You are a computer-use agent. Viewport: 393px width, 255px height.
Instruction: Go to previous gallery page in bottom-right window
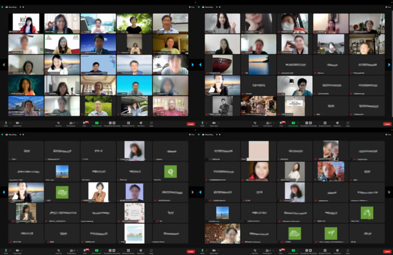pyautogui.click(x=201, y=192)
